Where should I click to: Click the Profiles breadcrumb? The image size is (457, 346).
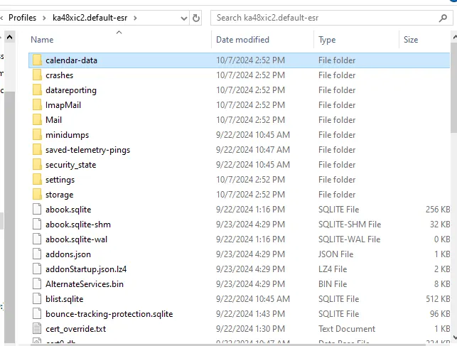(x=23, y=18)
